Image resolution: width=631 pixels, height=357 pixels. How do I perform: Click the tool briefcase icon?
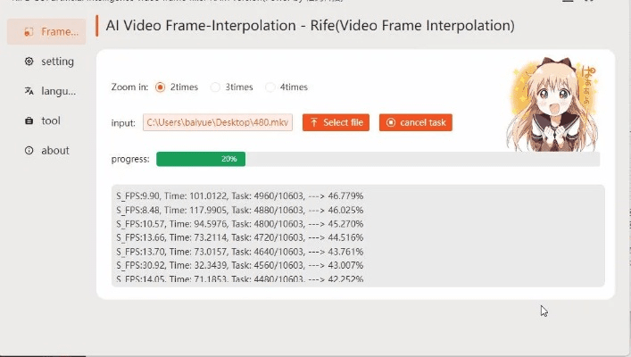click(29, 120)
